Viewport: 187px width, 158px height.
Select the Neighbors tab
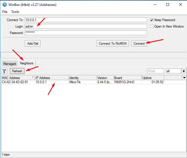(x=27, y=63)
